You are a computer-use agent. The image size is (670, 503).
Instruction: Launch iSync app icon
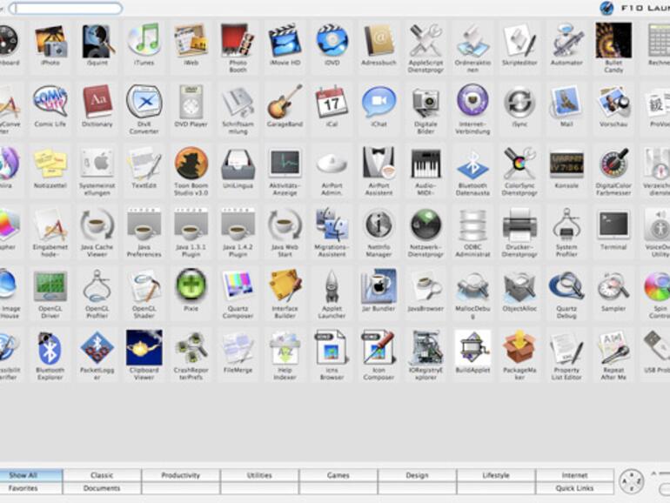pos(519,103)
